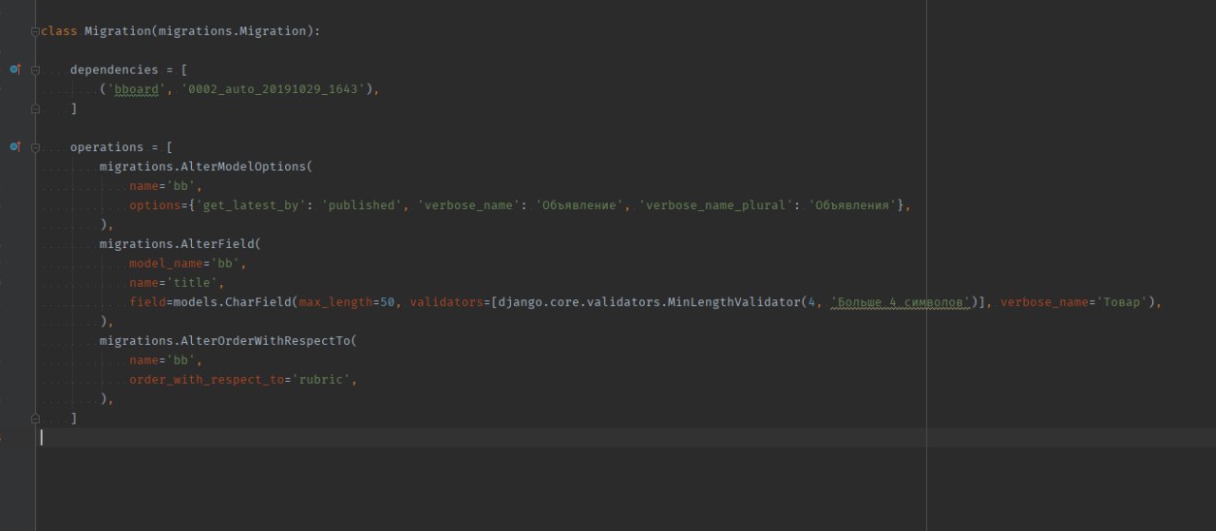Collapse the class Migration fold marker

(x=35, y=31)
